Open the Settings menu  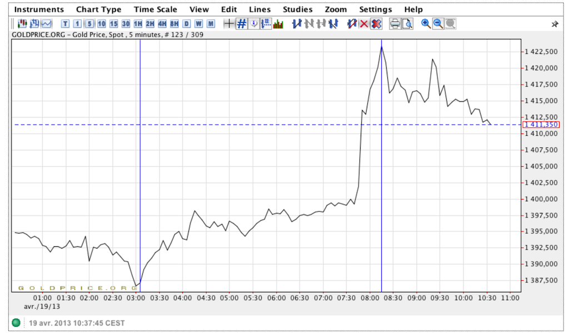375,9
